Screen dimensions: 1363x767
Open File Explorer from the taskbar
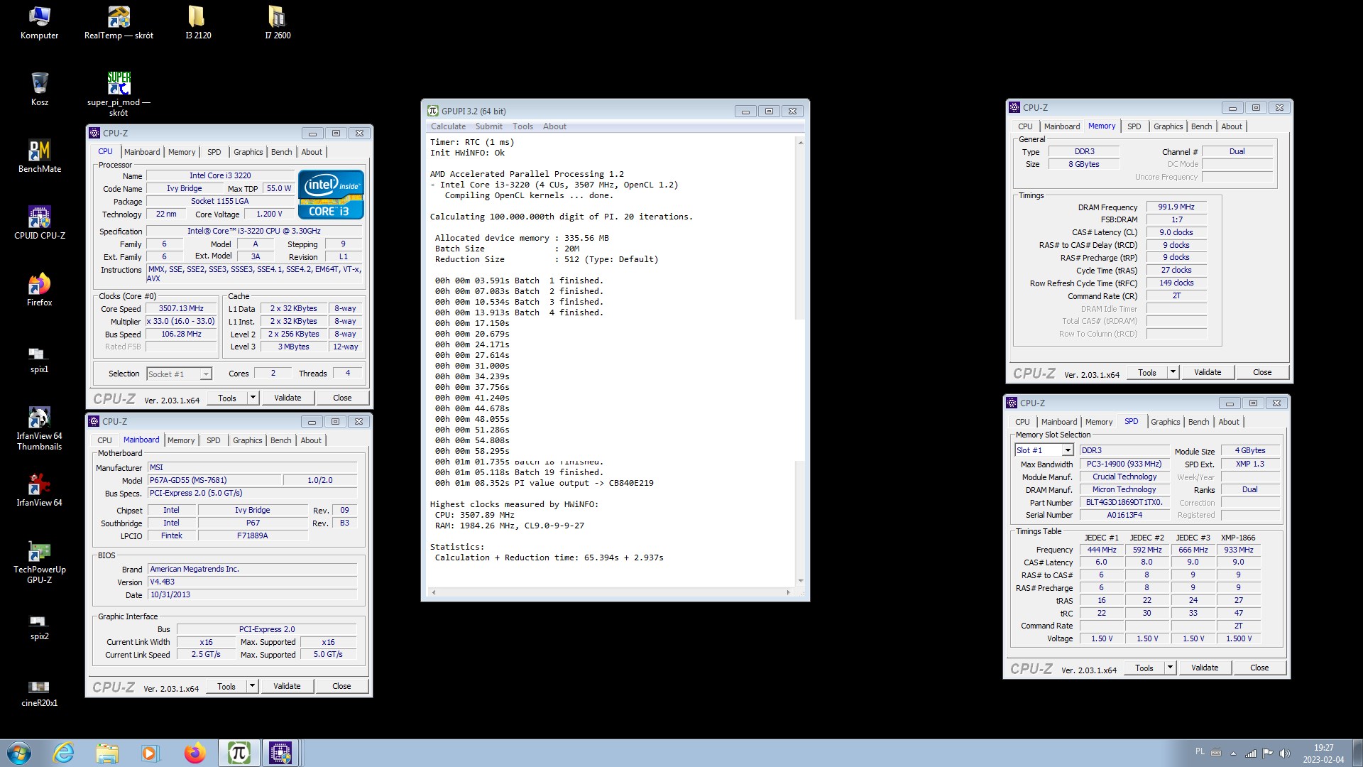107,753
